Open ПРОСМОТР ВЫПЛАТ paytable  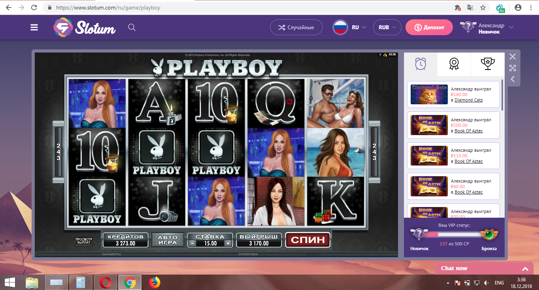(84, 241)
